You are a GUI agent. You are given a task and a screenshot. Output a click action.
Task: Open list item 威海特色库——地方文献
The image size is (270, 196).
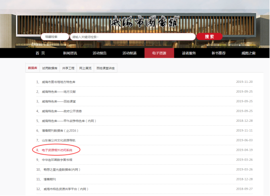[x=59, y=92]
